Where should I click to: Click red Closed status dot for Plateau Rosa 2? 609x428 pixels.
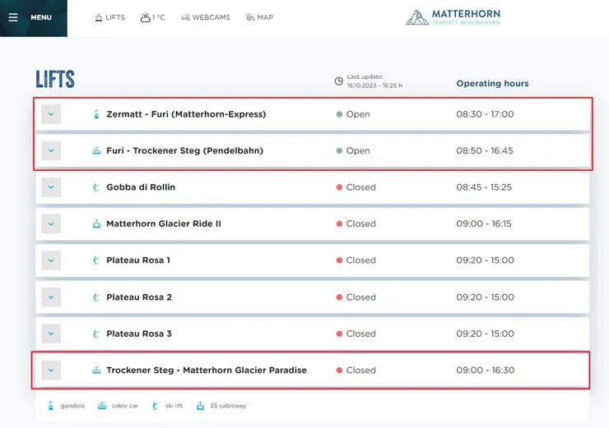coord(339,297)
